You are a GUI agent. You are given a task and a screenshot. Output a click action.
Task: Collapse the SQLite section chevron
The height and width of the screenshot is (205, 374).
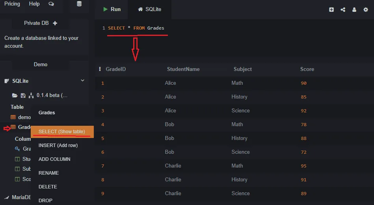[x=82, y=80]
